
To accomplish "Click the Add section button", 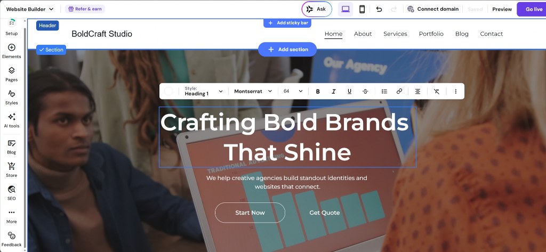I will [x=287, y=50].
